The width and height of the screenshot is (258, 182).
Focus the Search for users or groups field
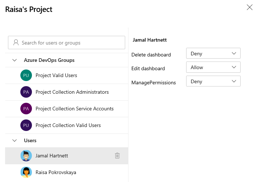pyautogui.click(x=71, y=43)
